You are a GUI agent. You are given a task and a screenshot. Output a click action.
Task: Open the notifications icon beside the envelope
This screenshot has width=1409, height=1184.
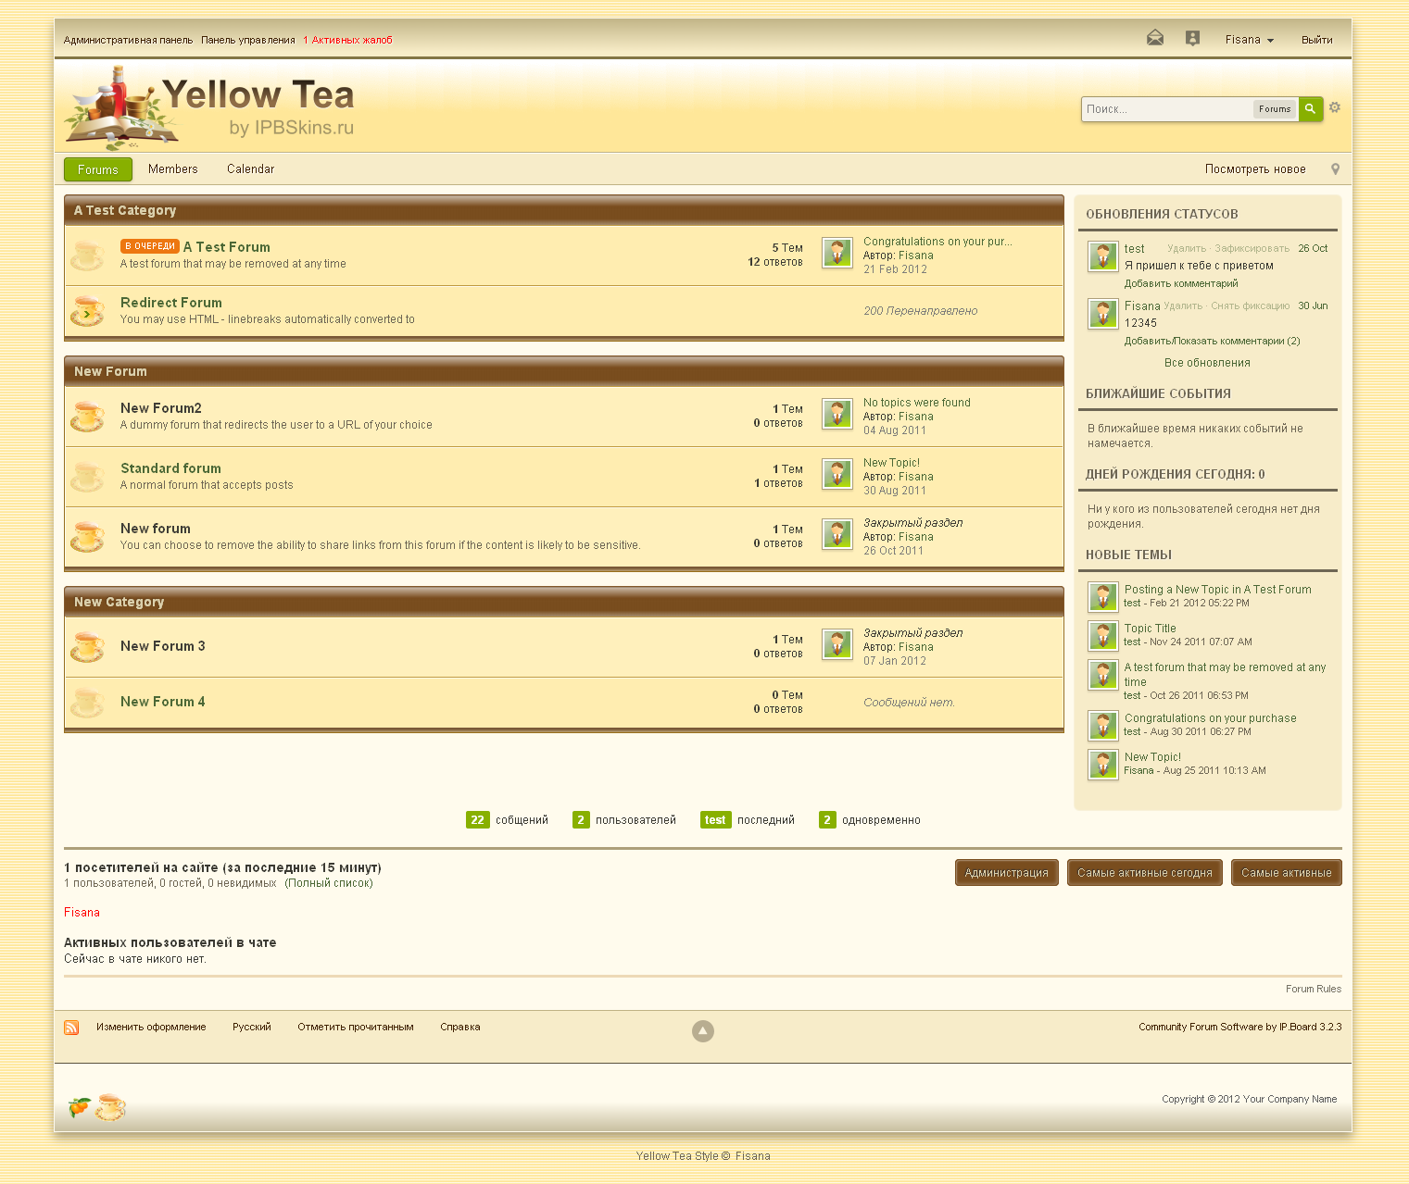(x=1192, y=38)
